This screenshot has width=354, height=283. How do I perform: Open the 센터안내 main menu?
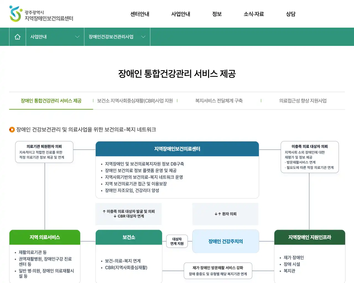(x=140, y=14)
